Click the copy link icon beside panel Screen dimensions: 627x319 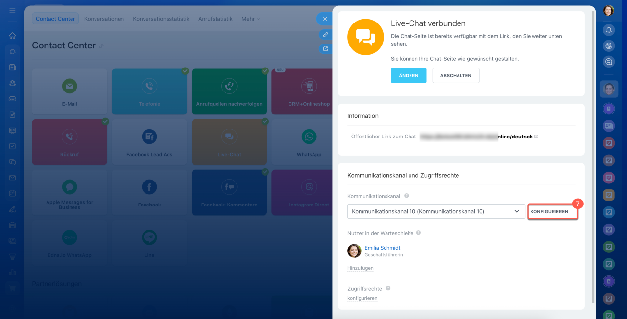tap(325, 34)
